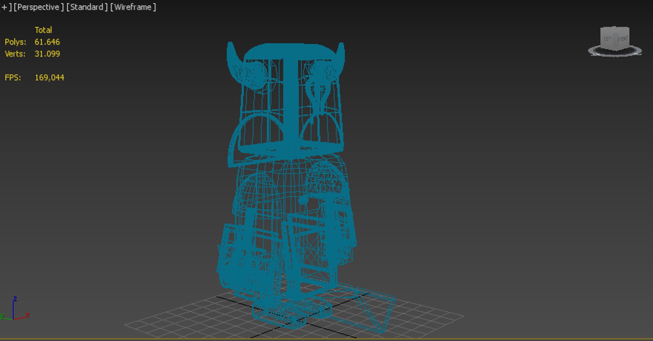Screen dimensions: 653x341
Task: Click the ViewCube in the viewport corner
Action: pyautogui.click(x=615, y=38)
